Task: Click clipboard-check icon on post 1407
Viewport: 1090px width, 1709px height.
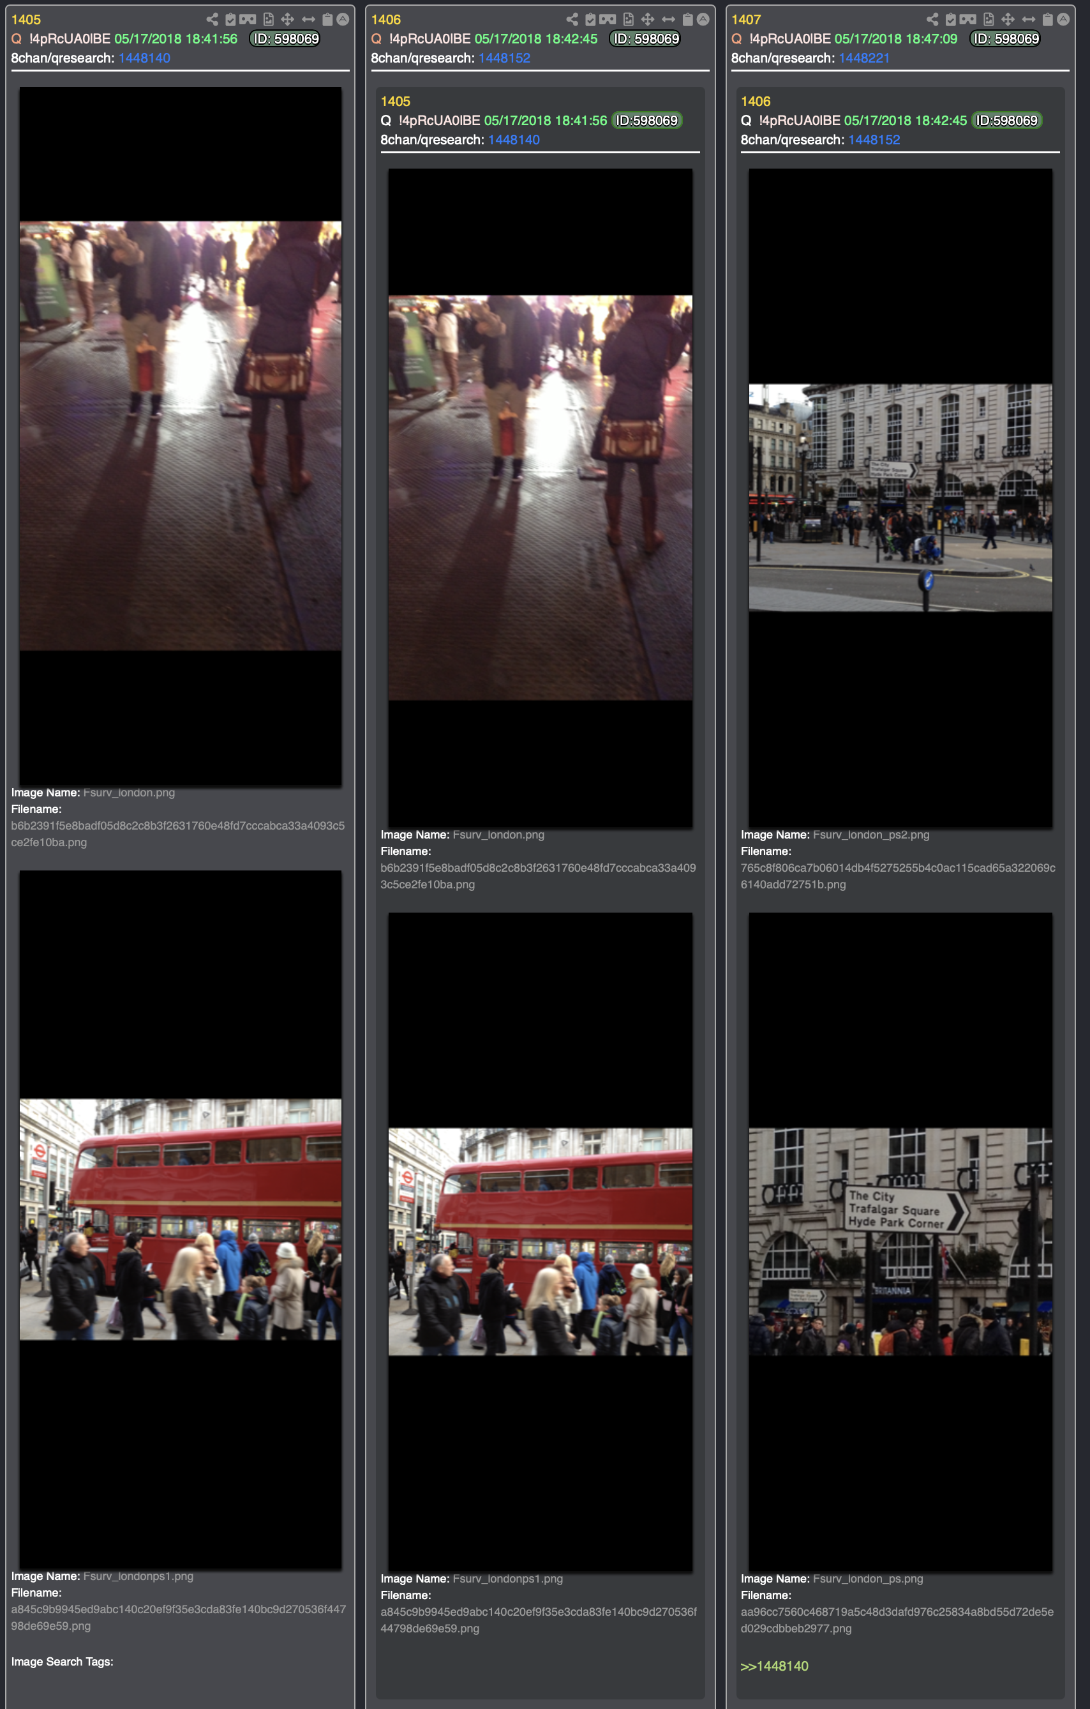Action: point(951,19)
